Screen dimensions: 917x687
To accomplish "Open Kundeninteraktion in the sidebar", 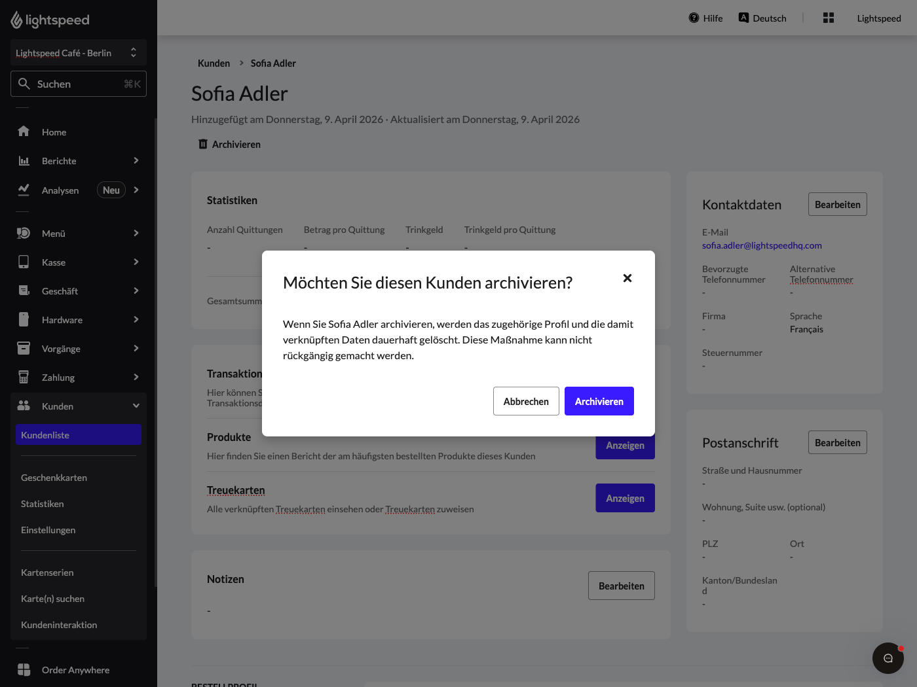I will pyautogui.click(x=59, y=625).
